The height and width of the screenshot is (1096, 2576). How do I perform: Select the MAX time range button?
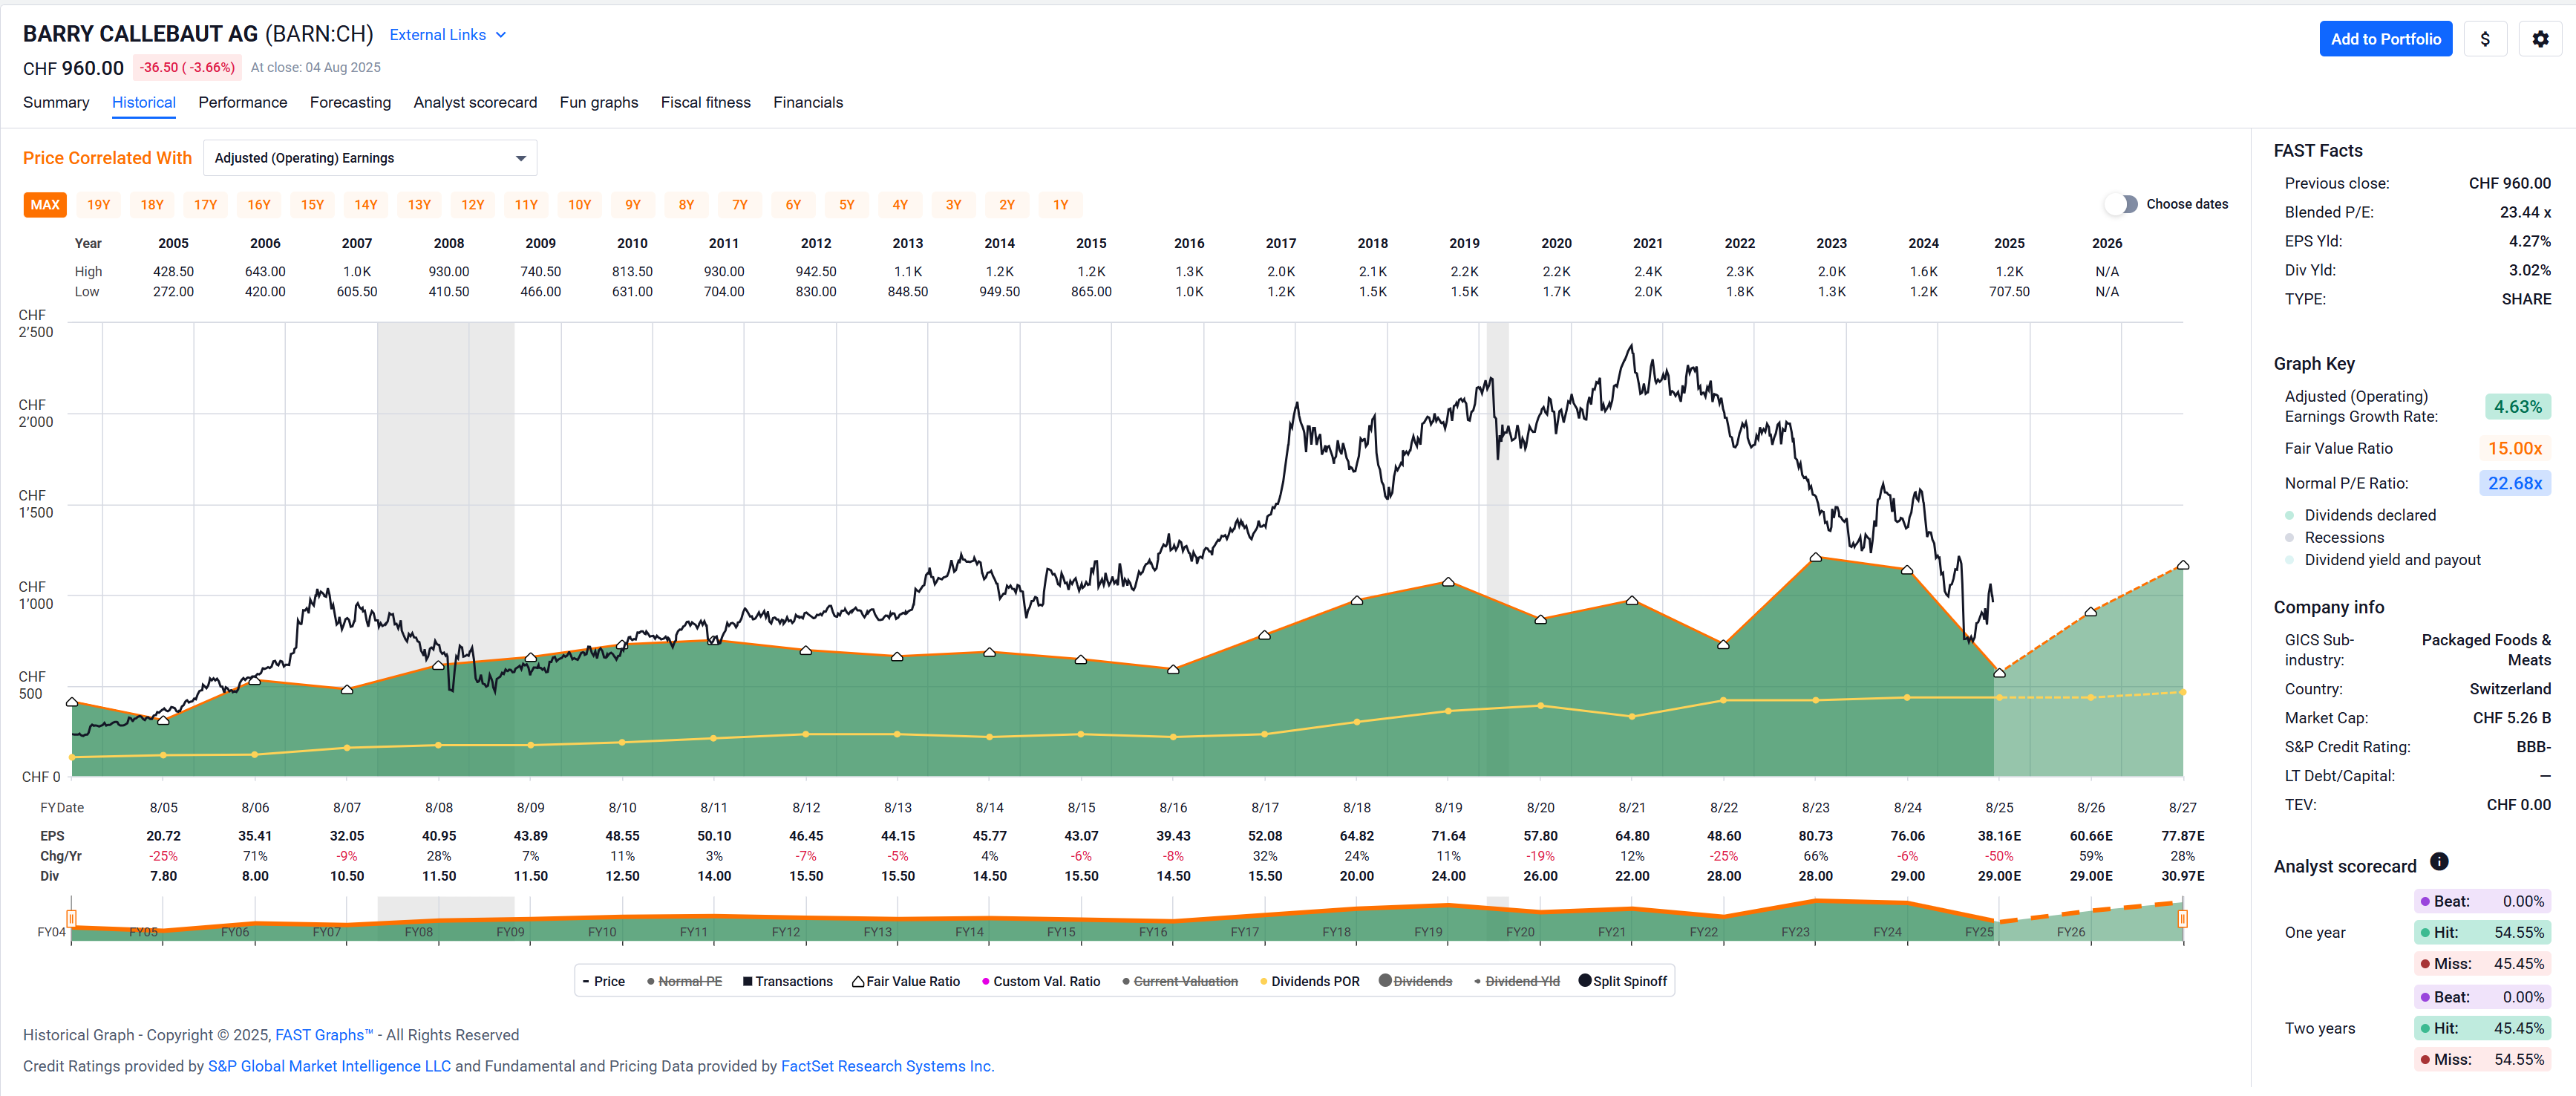pyautogui.click(x=45, y=205)
